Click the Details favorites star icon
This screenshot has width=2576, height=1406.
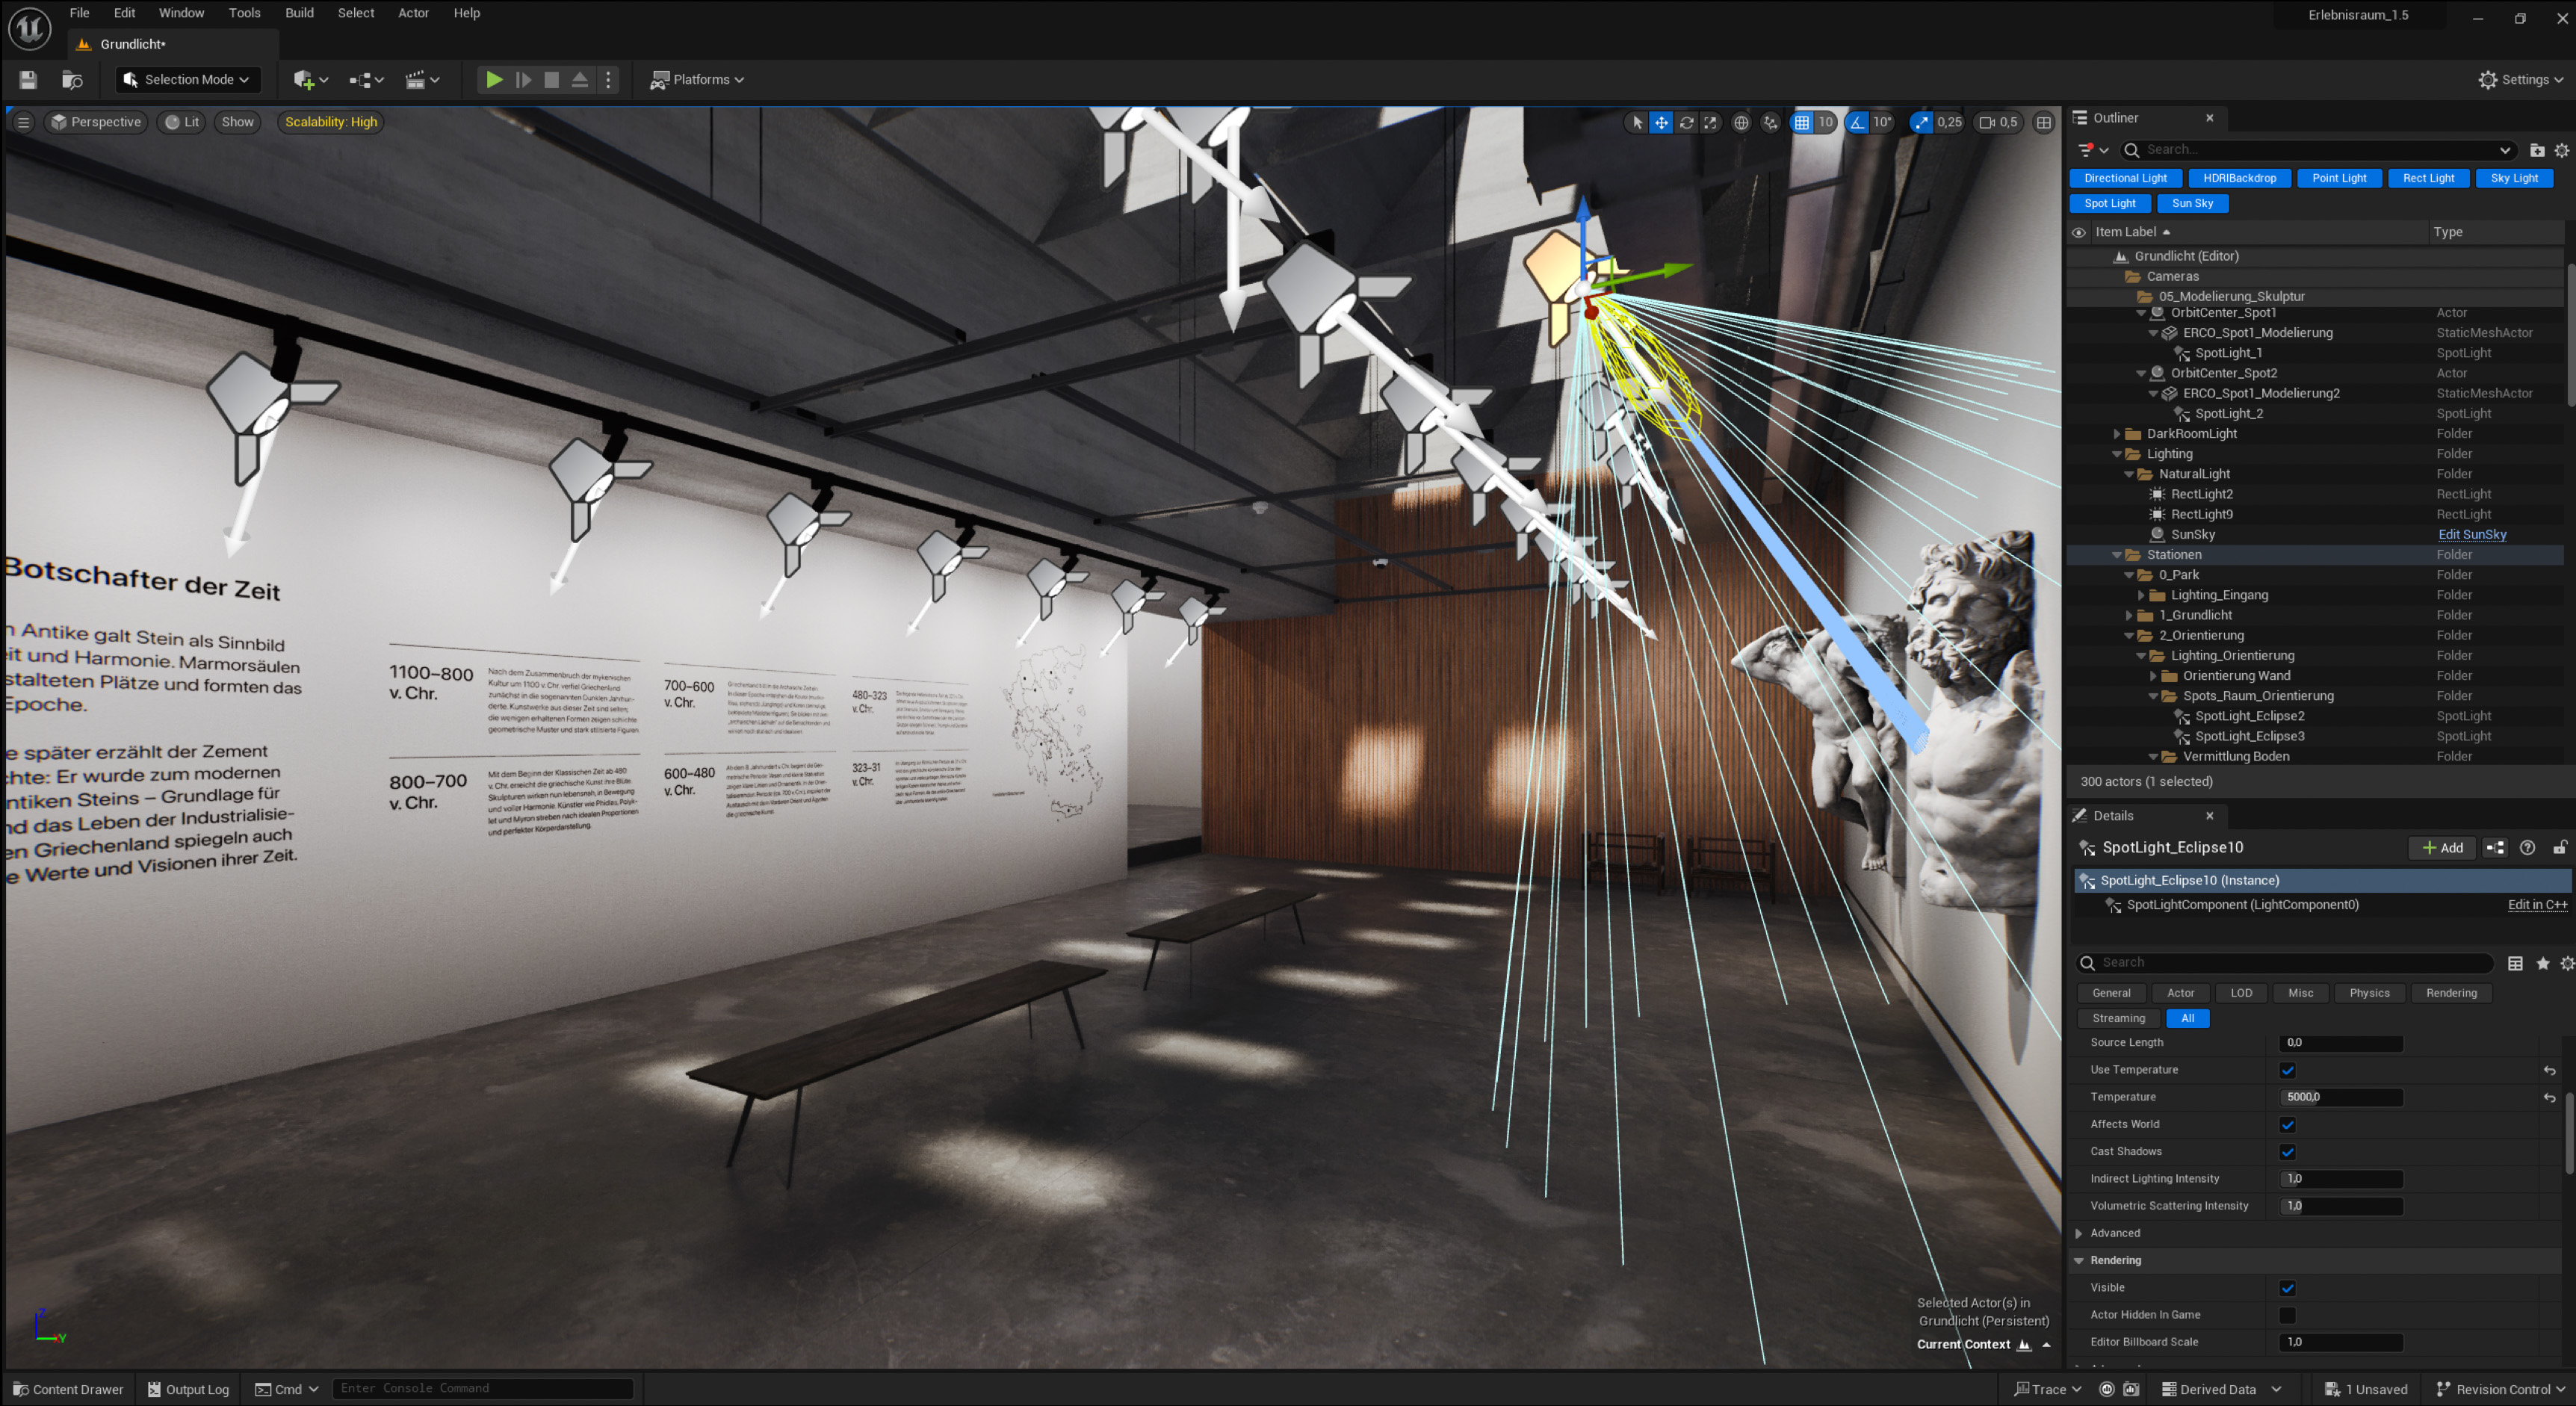(2542, 963)
